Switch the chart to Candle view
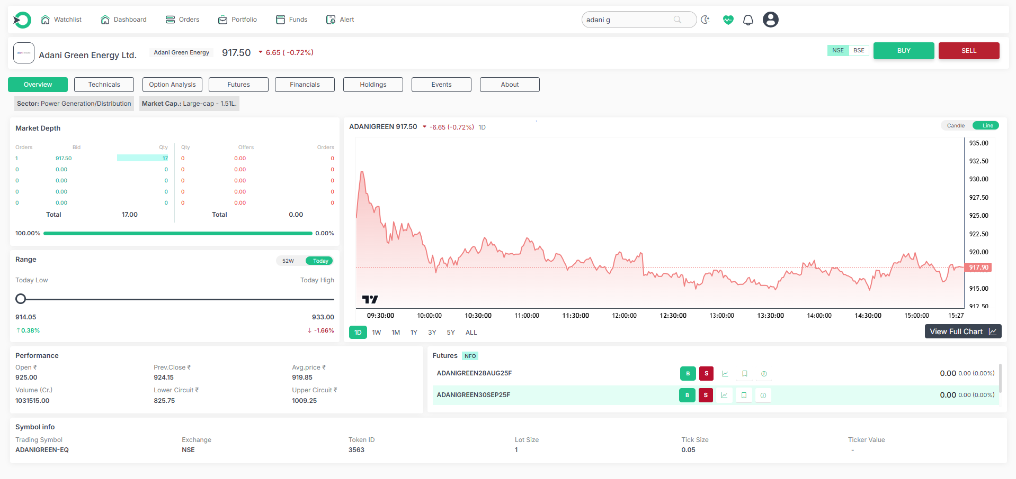Screen dimensions: 1016x479 click(x=956, y=126)
